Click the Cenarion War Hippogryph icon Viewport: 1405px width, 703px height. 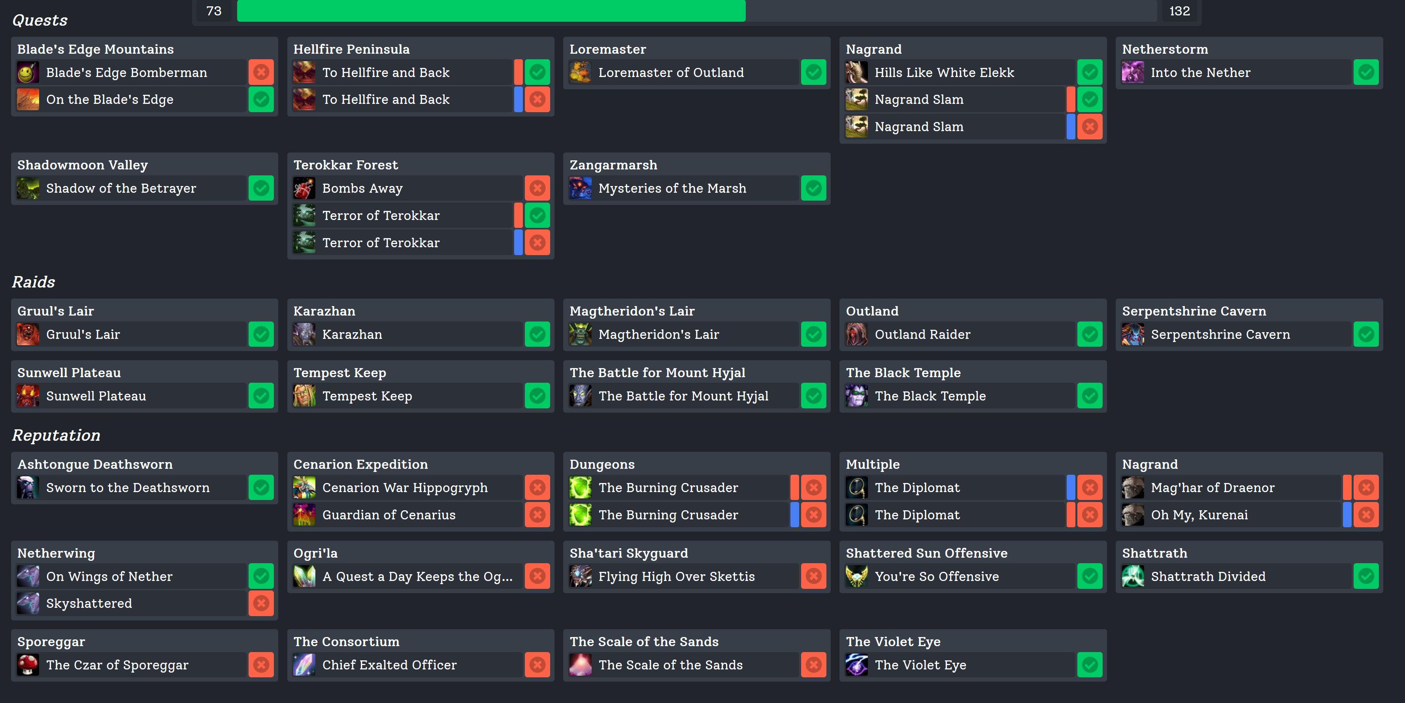(304, 488)
